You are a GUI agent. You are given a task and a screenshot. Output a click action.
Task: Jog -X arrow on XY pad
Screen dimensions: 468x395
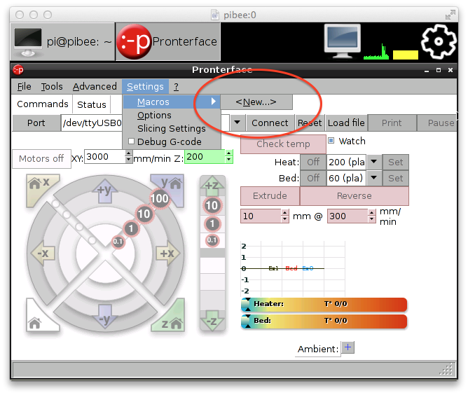pyautogui.click(x=43, y=254)
